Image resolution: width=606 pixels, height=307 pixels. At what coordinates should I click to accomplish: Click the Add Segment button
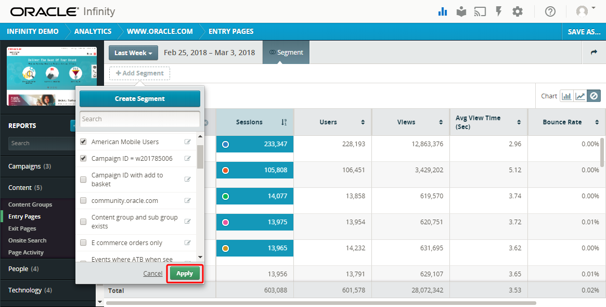coord(139,73)
